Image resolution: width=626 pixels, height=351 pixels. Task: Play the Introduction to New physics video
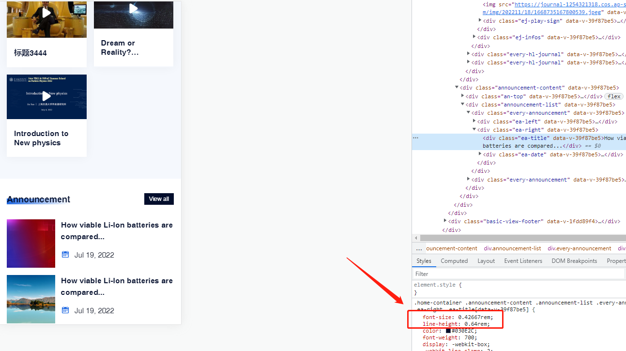[46, 96]
